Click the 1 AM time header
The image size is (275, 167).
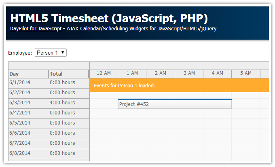(132, 73)
